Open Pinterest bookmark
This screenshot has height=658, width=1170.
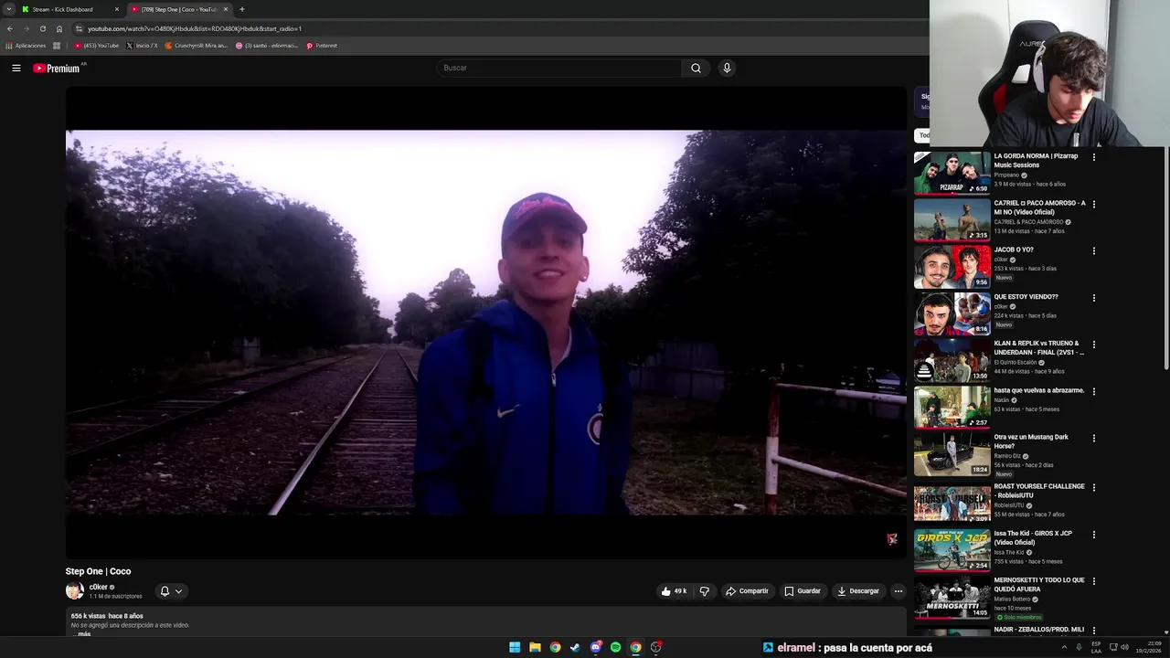click(x=322, y=46)
